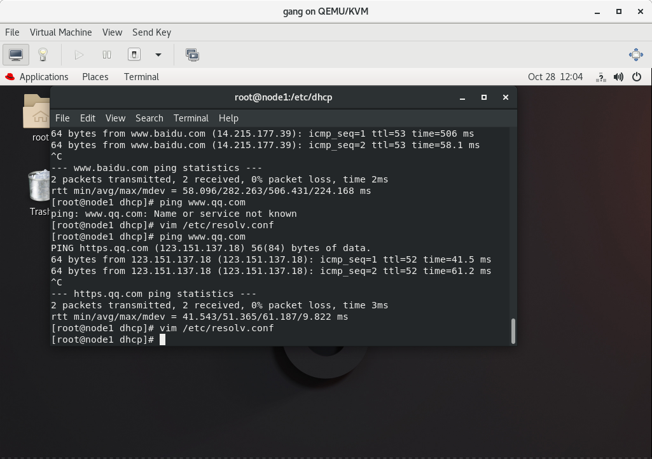Open the terminal Search menu

pyautogui.click(x=149, y=118)
